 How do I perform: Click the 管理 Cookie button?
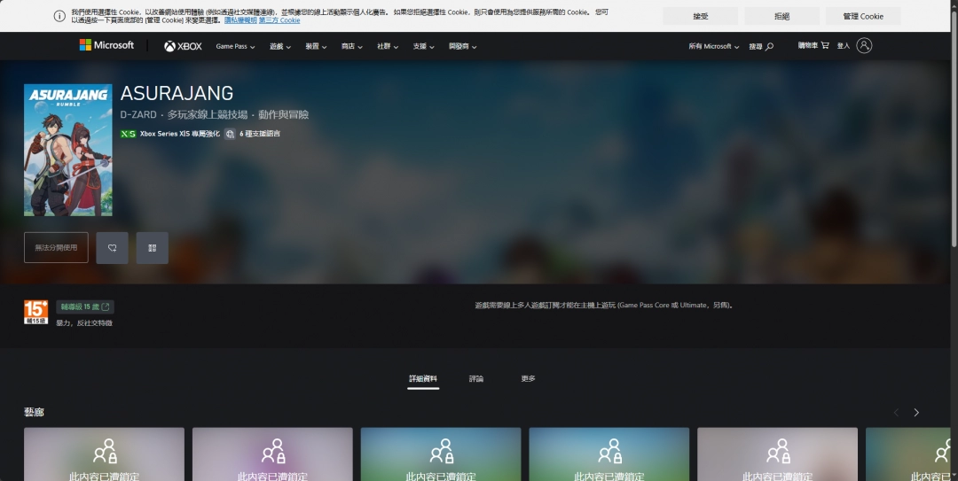click(862, 16)
